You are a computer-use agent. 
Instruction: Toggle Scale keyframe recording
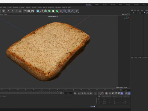[113, 93]
